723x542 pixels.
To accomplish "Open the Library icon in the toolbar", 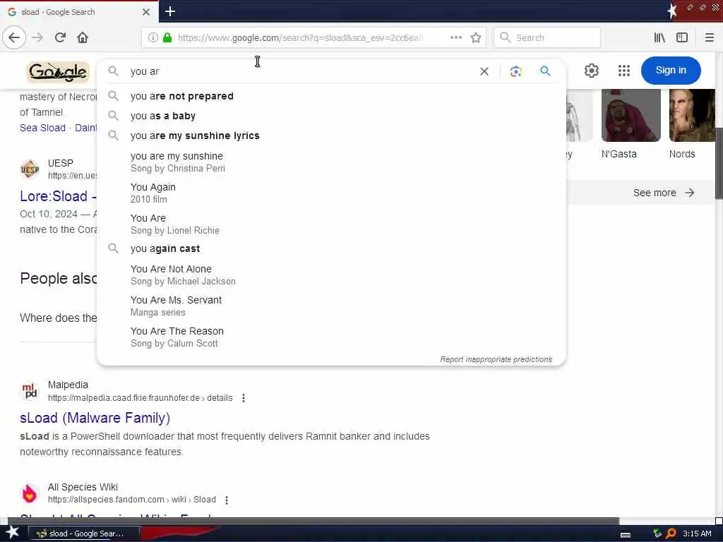I will point(659,38).
